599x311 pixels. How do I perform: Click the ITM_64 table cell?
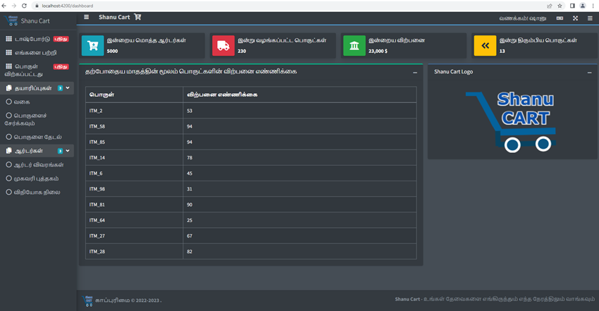134,220
